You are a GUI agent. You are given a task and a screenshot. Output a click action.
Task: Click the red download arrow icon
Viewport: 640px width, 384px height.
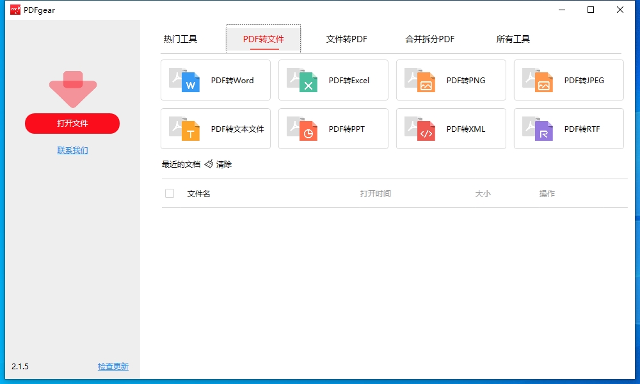(73, 90)
